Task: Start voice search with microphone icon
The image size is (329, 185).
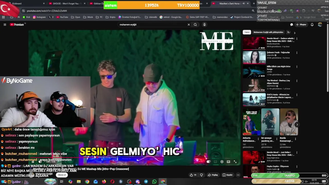Action: pos(204,25)
